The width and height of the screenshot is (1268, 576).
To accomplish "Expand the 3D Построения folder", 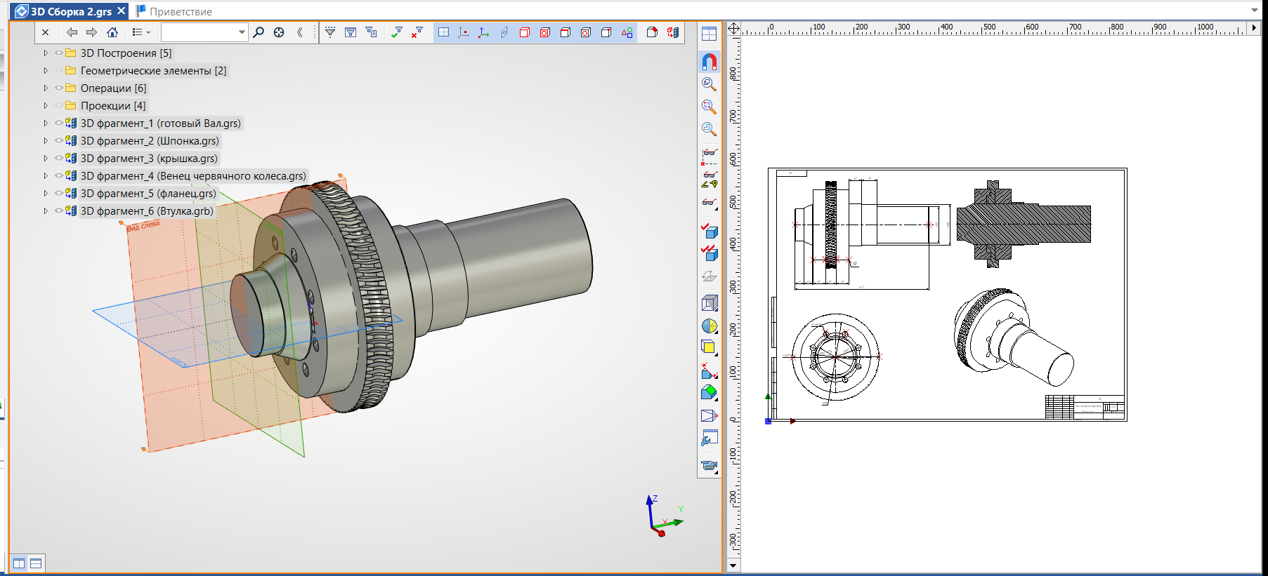I will tap(46, 53).
